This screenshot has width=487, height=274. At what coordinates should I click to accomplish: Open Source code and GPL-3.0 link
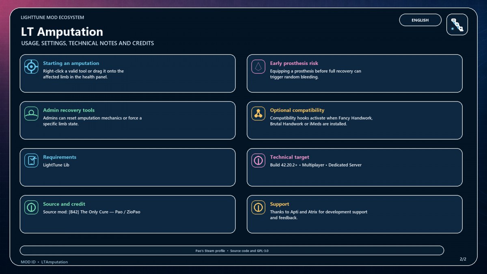point(250,251)
